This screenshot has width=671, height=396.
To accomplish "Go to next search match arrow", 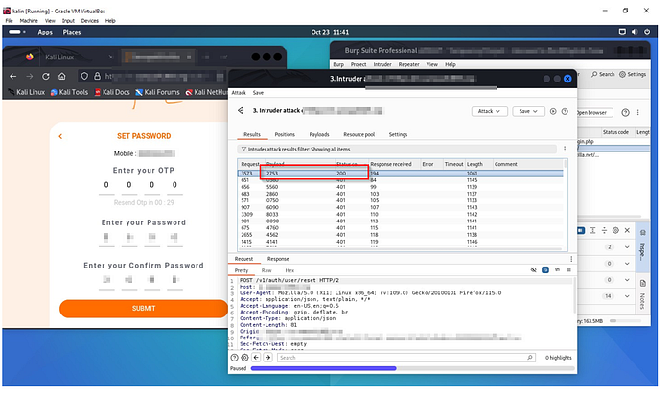I will pyautogui.click(x=267, y=358).
